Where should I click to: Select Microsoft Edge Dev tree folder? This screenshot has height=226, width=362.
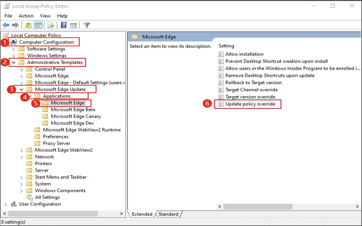[x=72, y=123]
